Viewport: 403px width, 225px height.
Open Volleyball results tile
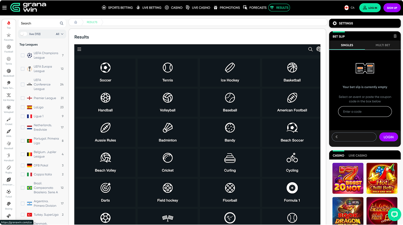[x=168, y=102]
